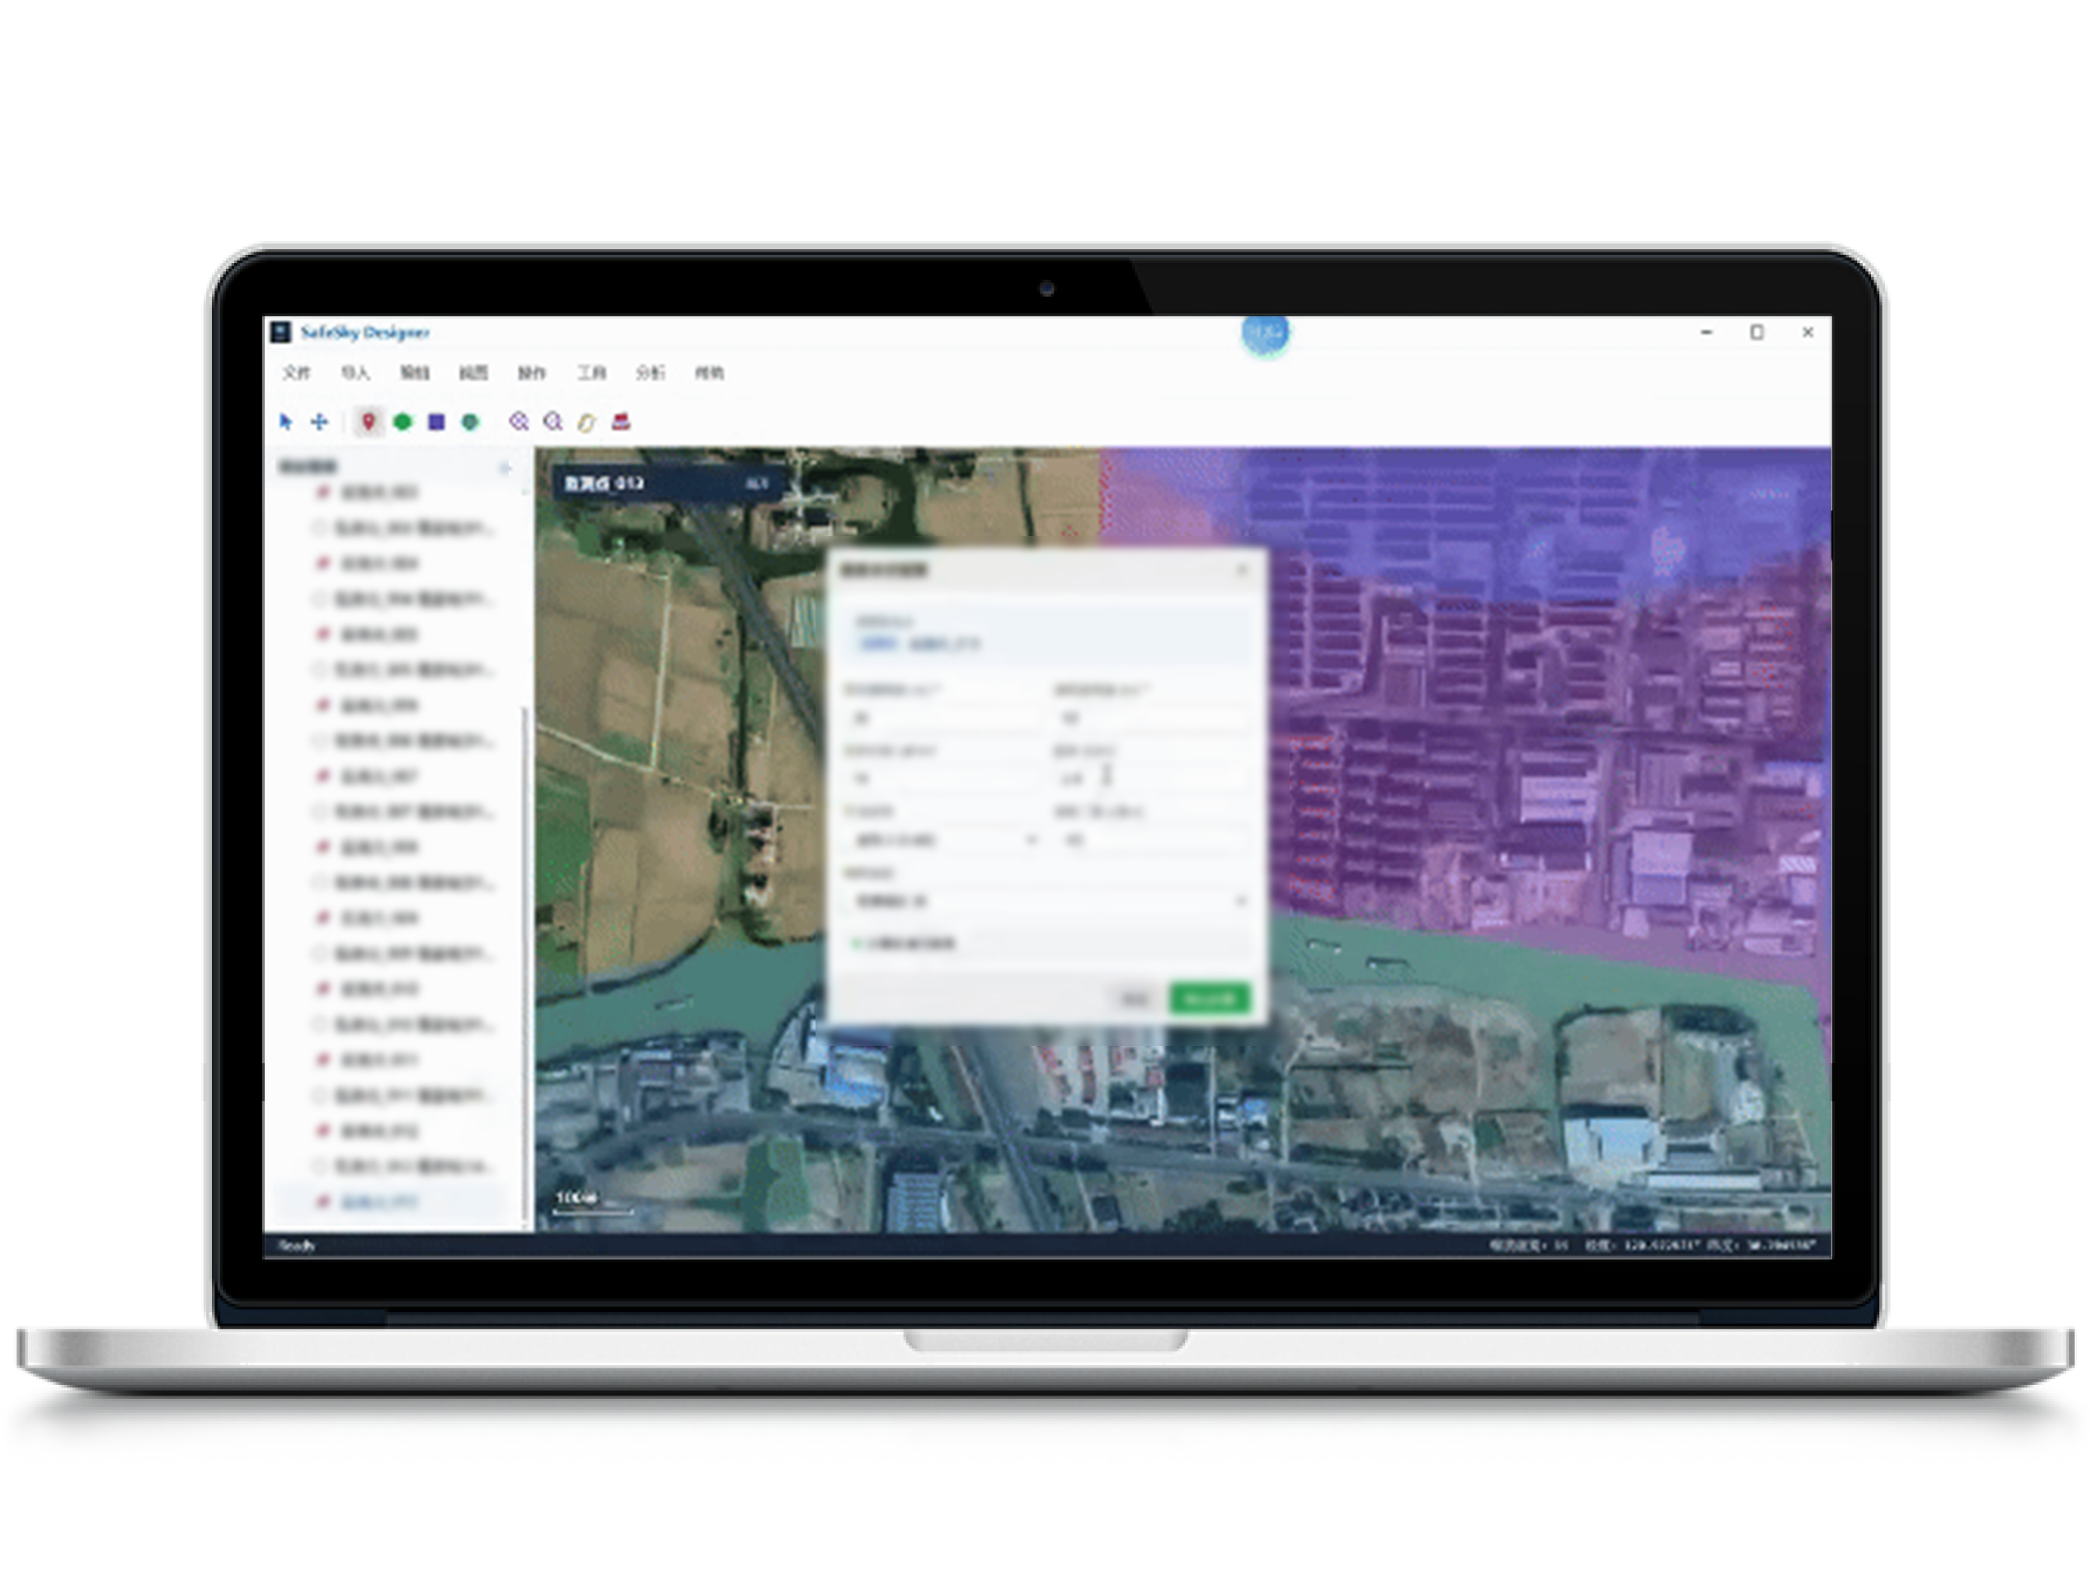Open the 文件 (File) menu
Viewport: 2092px width, 1582px height.
tap(296, 373)
